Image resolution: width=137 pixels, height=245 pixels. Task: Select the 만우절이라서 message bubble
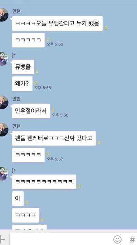31,111
